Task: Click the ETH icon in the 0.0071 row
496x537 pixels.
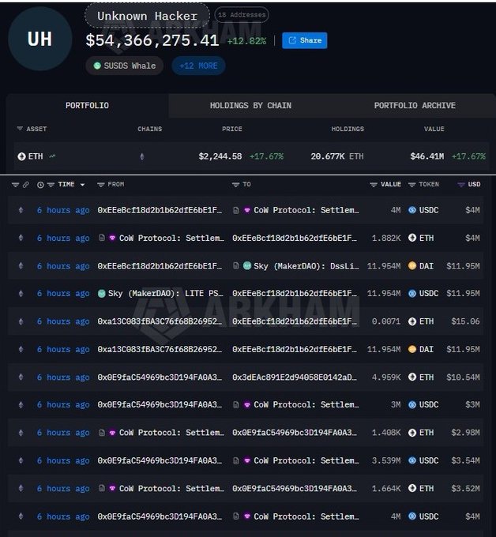Action: click(412, 321)
